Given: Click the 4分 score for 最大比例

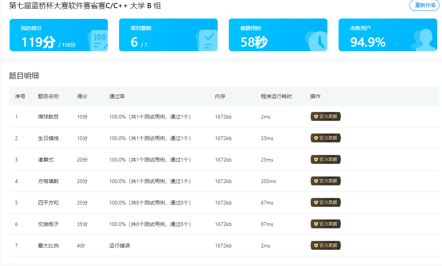Looking at the screenshot, I should 81,246.
